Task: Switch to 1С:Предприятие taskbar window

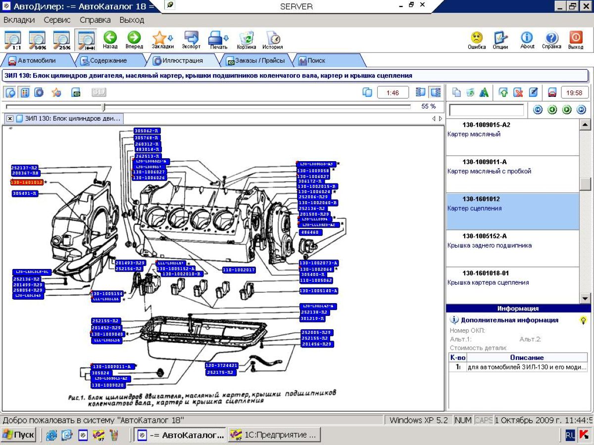Action: [274, 435]
